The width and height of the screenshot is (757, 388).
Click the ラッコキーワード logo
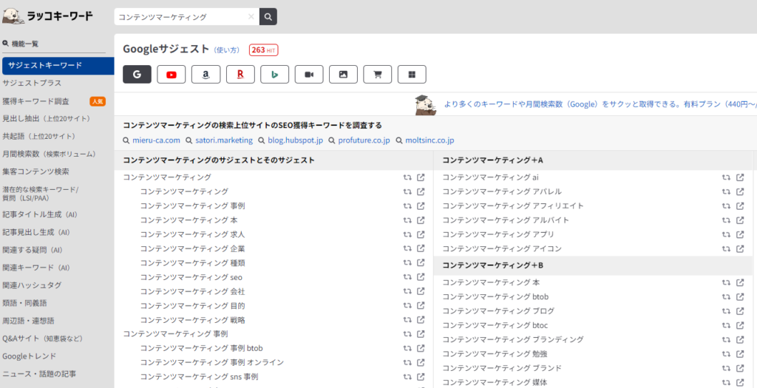click(47, 16)
